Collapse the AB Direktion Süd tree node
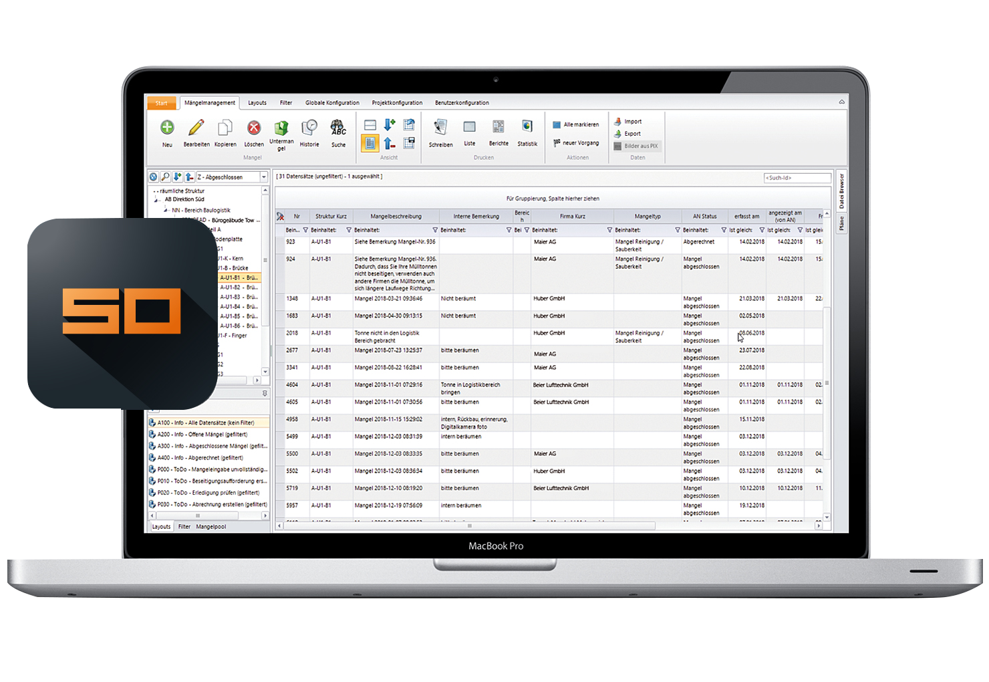This screenshot has height=682, width=989. (156, 199)
